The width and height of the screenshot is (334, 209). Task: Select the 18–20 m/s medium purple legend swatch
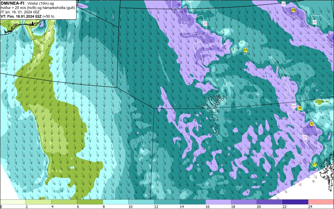(244, 202)
